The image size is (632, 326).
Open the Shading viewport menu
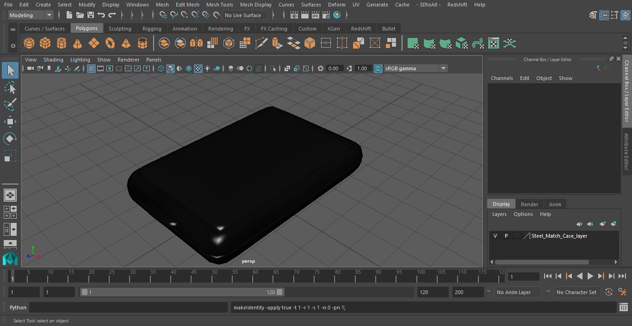coord(53,60)
